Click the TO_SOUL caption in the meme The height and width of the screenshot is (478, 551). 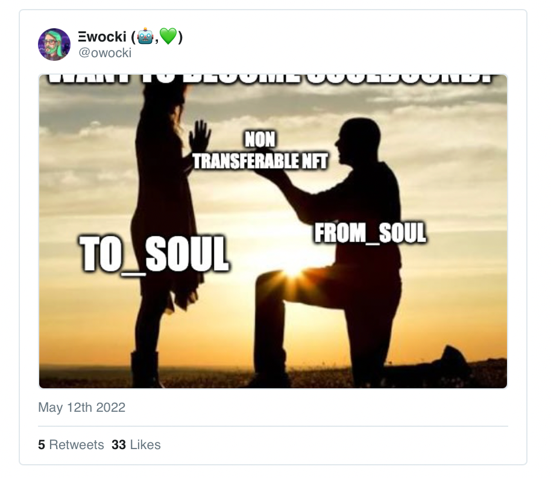154,254
